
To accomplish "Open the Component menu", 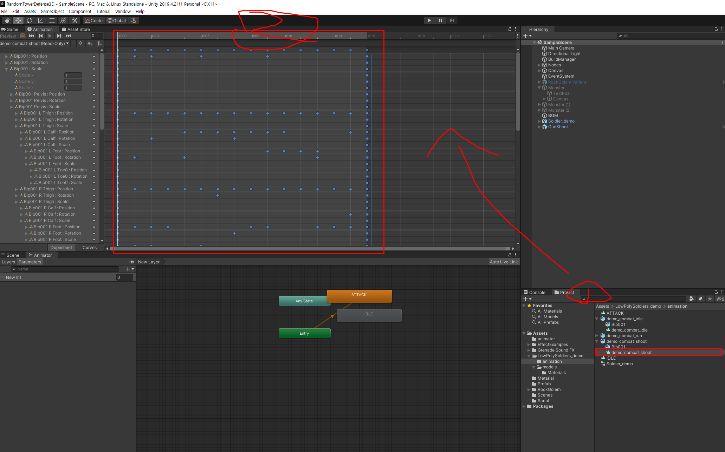I will (80, 11).
